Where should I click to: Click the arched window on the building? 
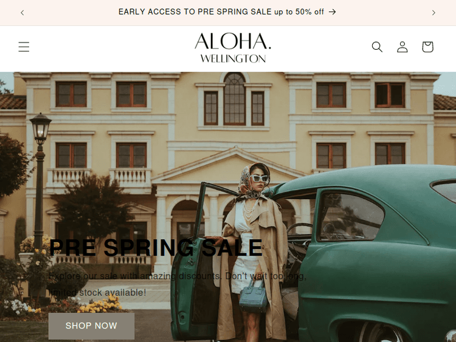(235, 99)
